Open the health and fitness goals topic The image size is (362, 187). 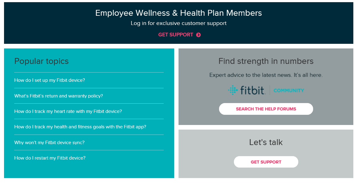click(x=80, y=127)
